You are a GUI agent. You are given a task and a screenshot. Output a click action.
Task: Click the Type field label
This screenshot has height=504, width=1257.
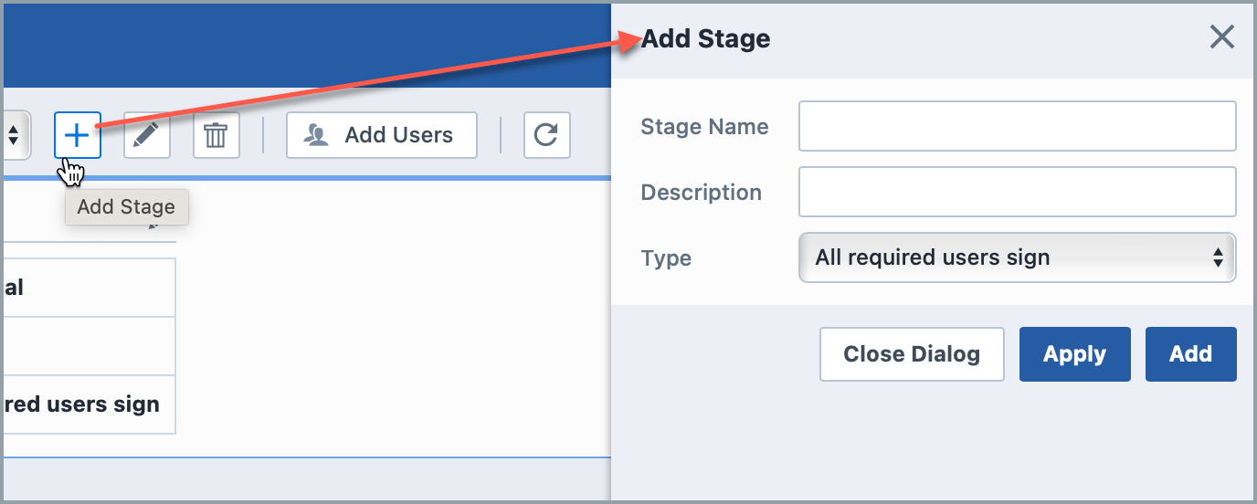click(666, 258)
